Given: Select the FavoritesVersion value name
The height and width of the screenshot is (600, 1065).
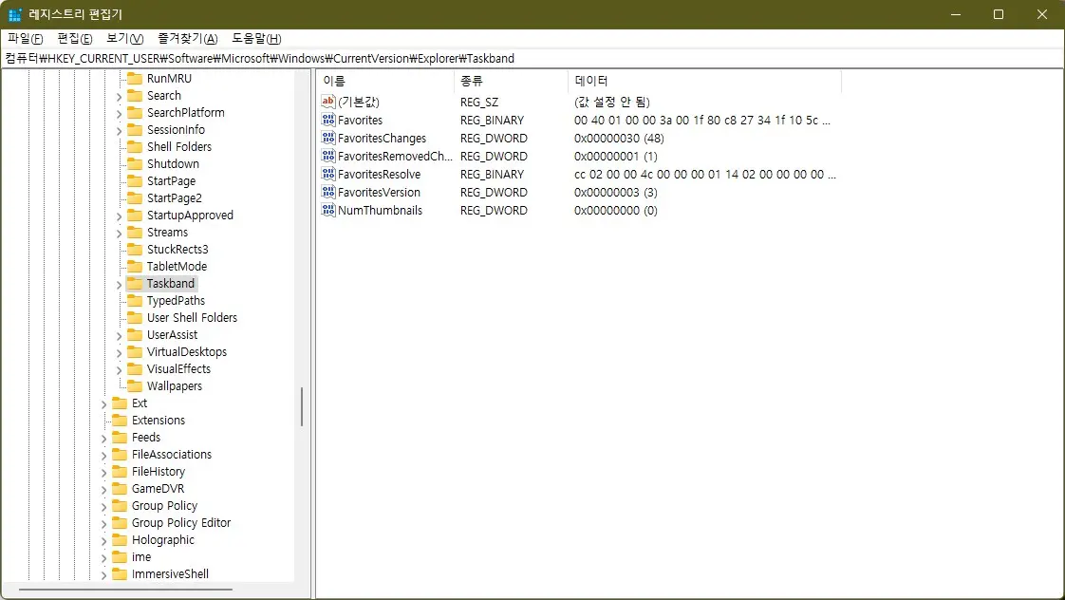Looking at the screenshot, I should 379,193.
